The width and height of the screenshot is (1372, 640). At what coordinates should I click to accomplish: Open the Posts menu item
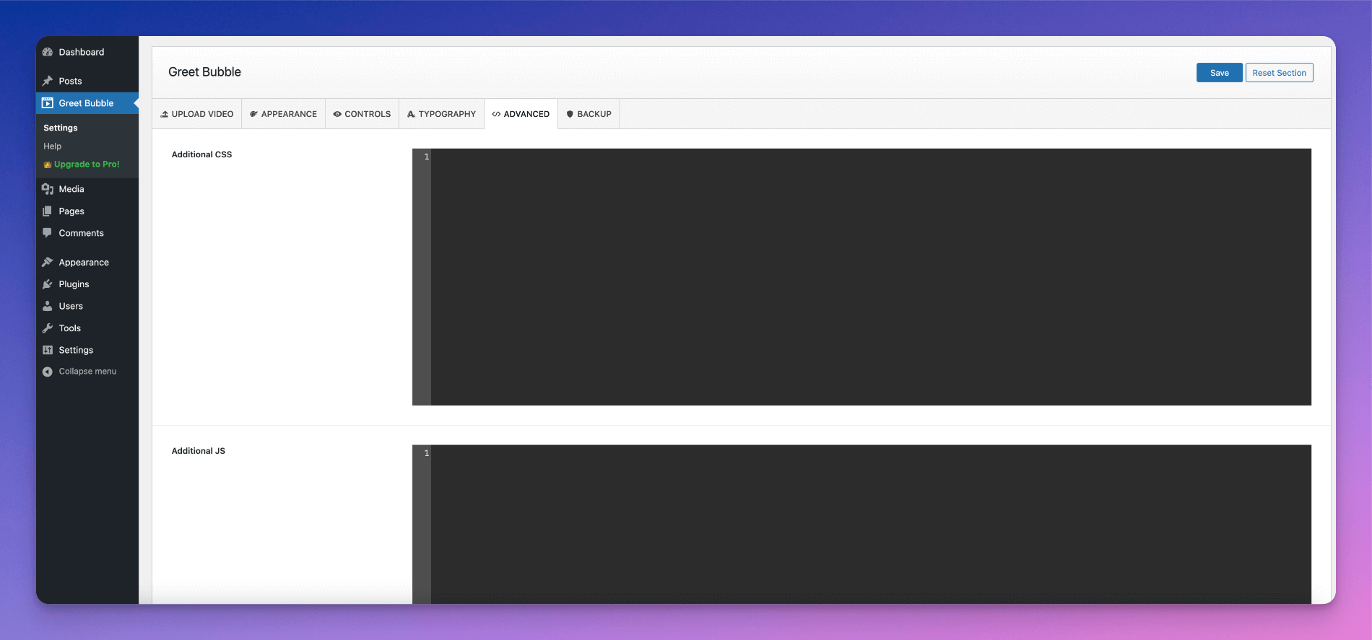coord(87,81)
